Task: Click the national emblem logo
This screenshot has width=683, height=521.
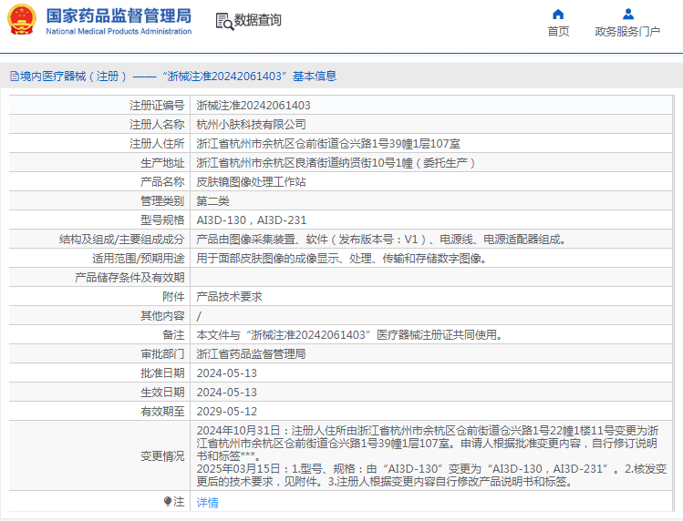Action: 22,20
